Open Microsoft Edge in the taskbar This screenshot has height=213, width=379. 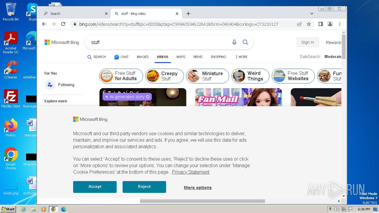pos(63,209)
